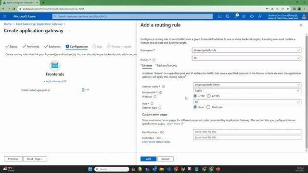The height and width of the screenshot is (173, 308).
Task: Click the Windows taskbar Search box
Action: point(112,169)
